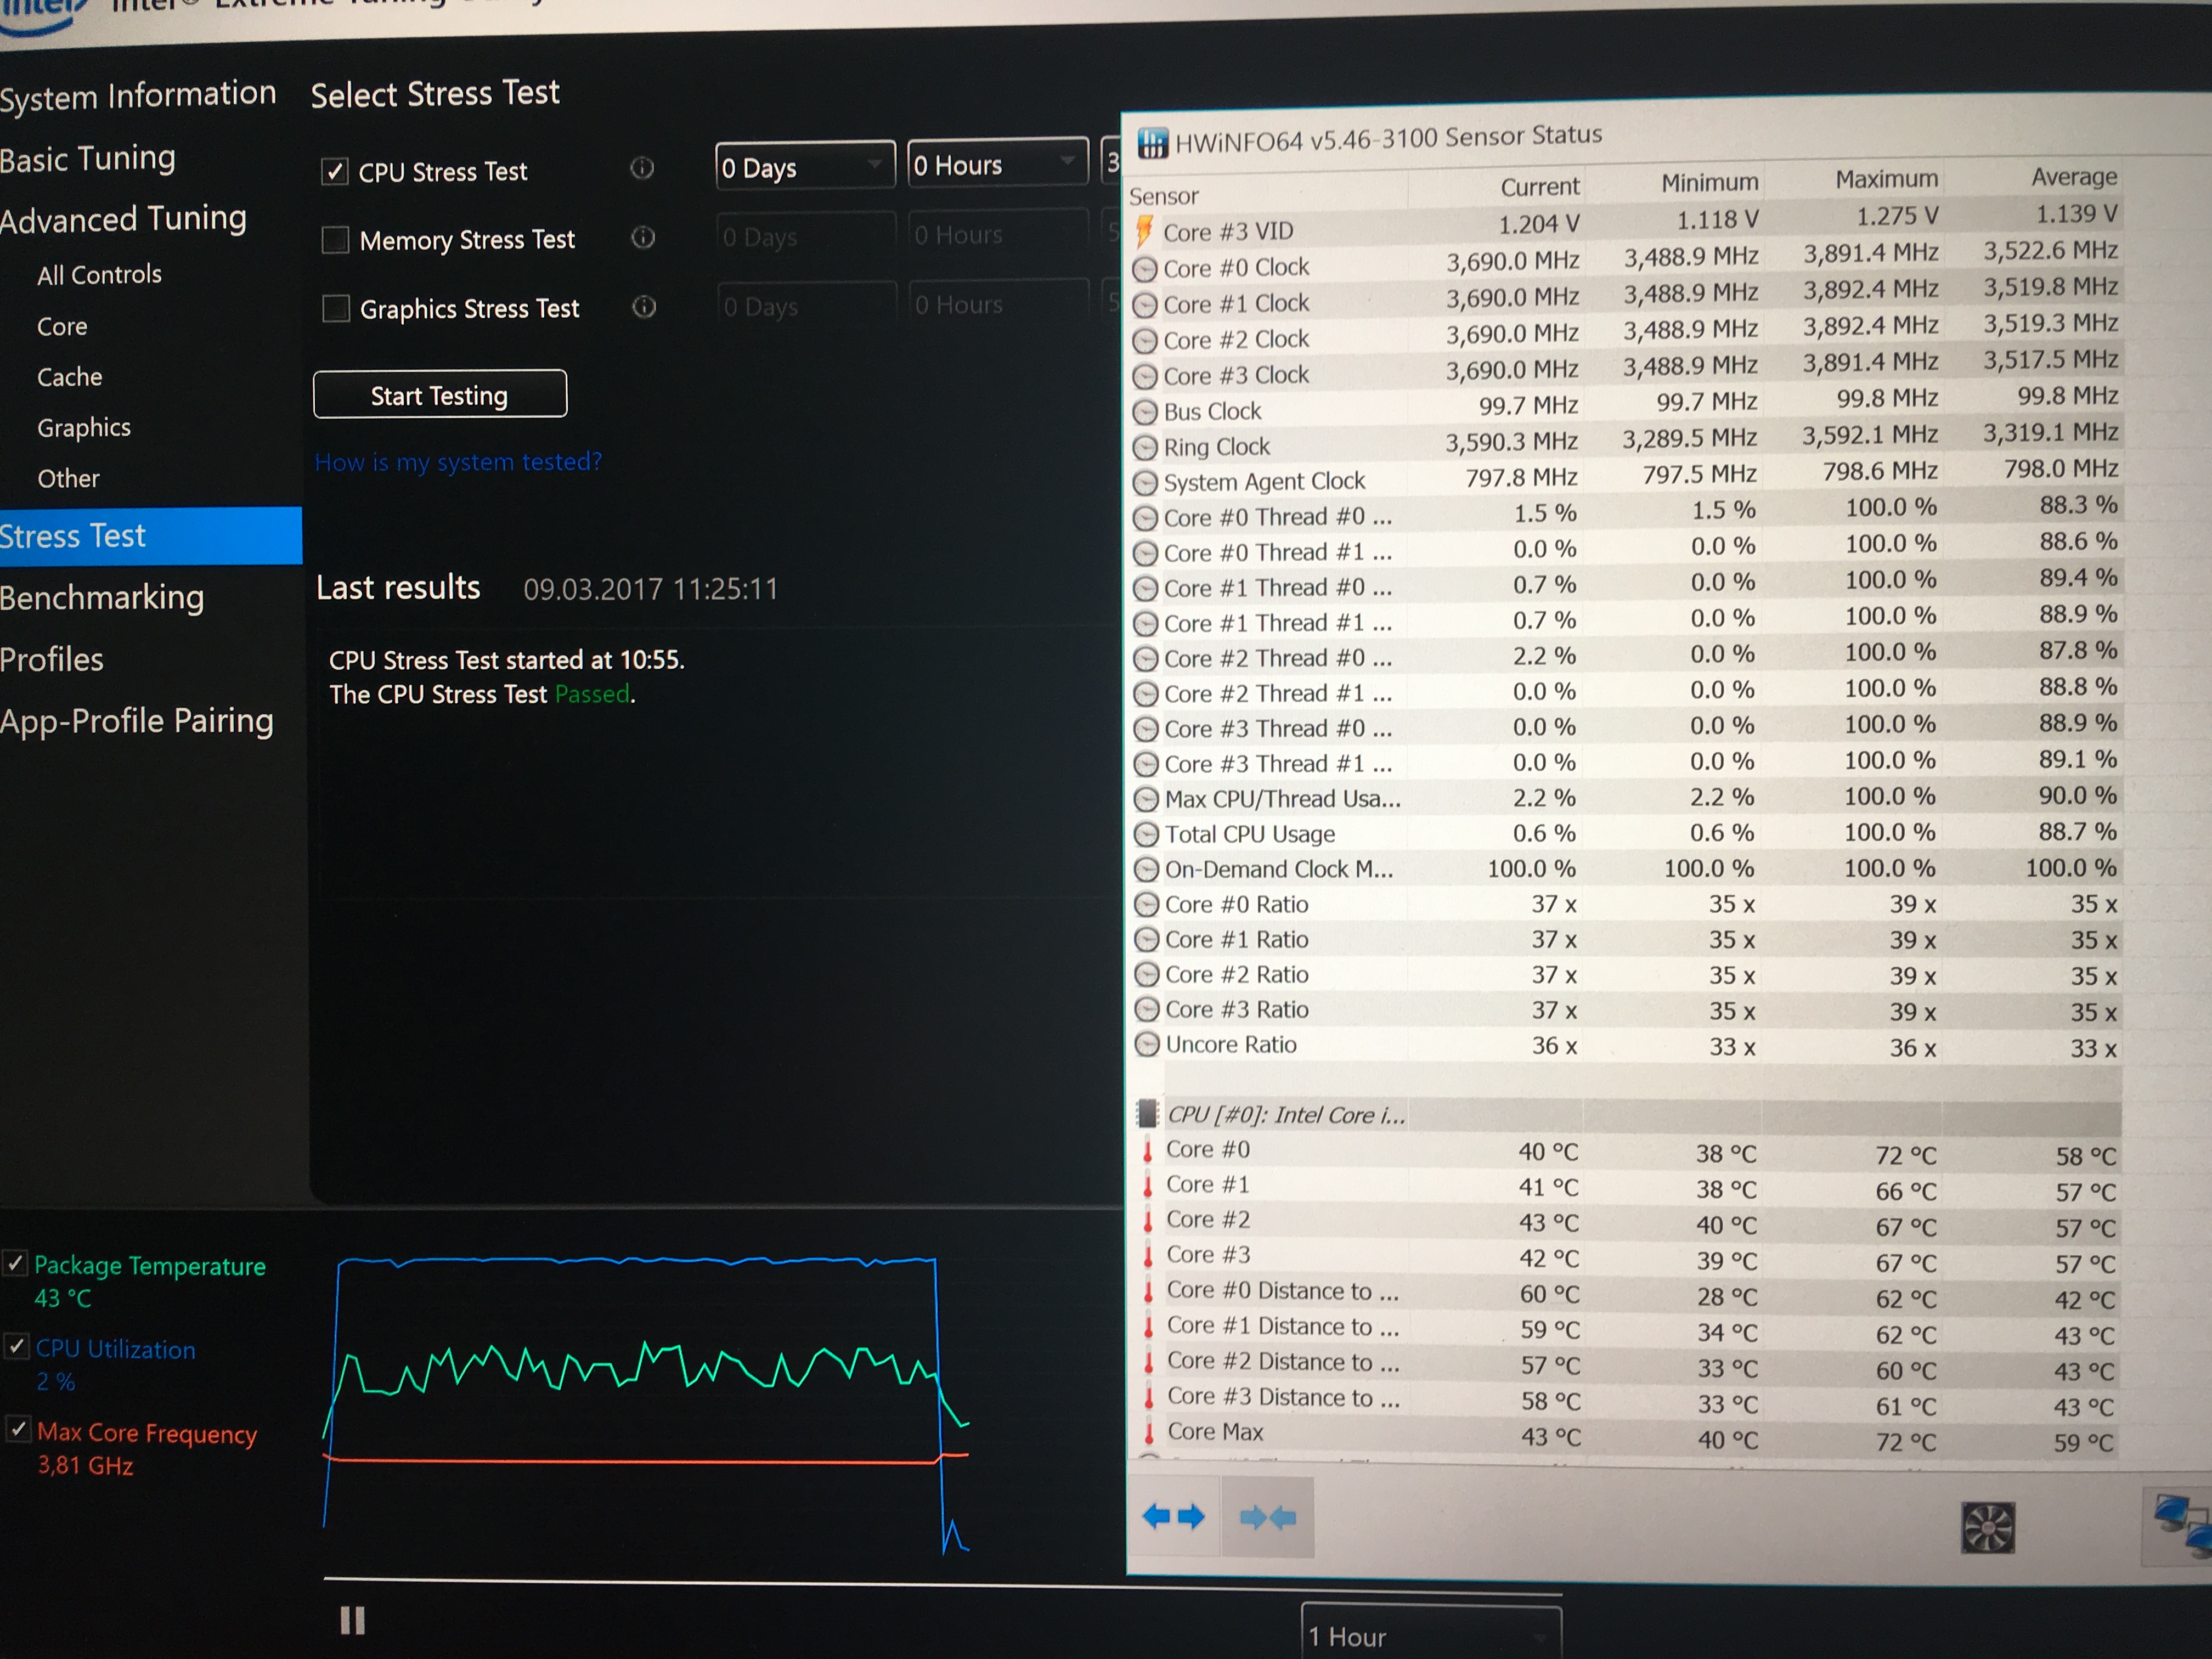
Task: Open Advanced Tuning section
Action: coord(123,219)
